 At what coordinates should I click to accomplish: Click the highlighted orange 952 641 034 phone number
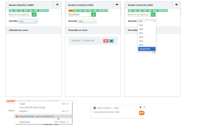(10, 101)
